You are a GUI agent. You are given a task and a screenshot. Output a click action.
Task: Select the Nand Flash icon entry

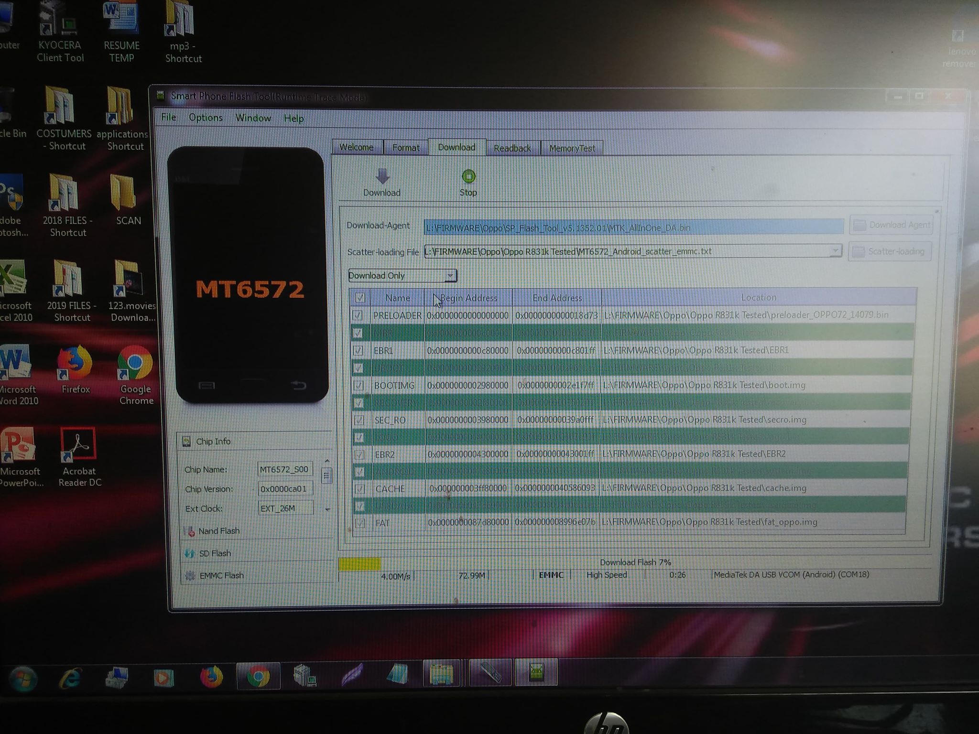point(189,531)
